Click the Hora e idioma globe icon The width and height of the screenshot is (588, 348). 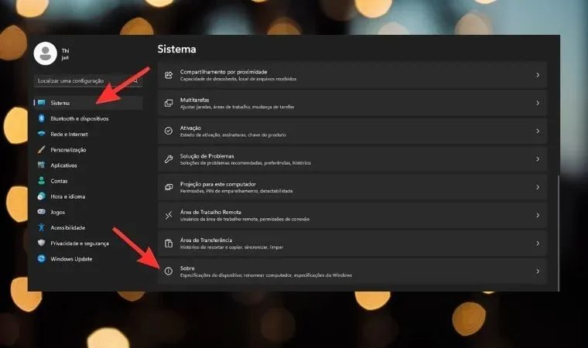[41, 196]
